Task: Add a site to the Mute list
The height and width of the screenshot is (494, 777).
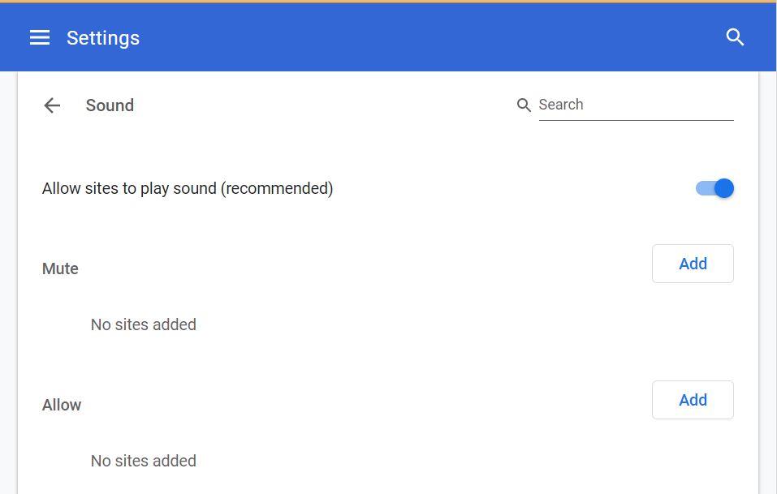Action: click(x=693, y=264)
